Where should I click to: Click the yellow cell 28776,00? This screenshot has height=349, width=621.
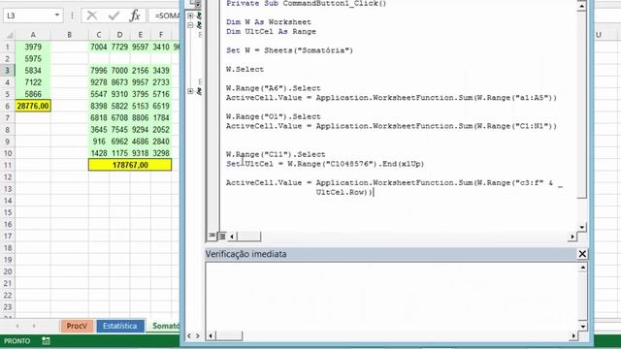tap(33, 106)
